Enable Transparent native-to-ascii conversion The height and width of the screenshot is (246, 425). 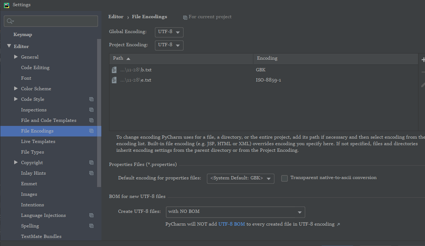(284, 178)
